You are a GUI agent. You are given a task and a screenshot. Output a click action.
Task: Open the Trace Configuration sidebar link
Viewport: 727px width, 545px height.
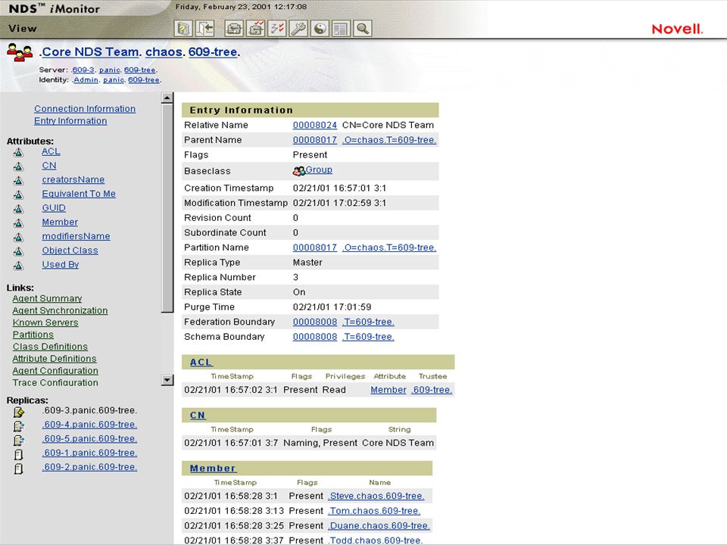[x=55, y=383]
